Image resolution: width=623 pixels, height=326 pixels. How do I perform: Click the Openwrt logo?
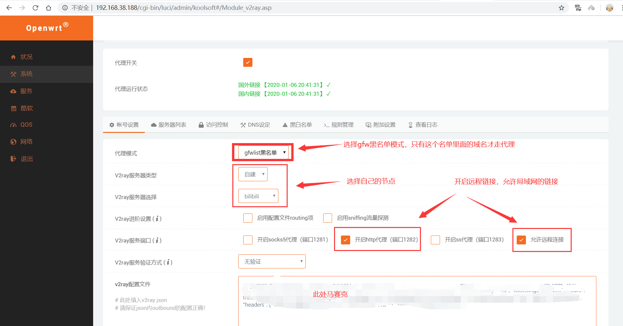coord(47,28)
